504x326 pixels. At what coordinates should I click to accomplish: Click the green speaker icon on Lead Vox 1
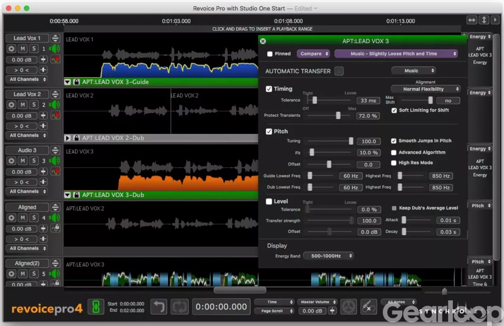coord(54,49)
